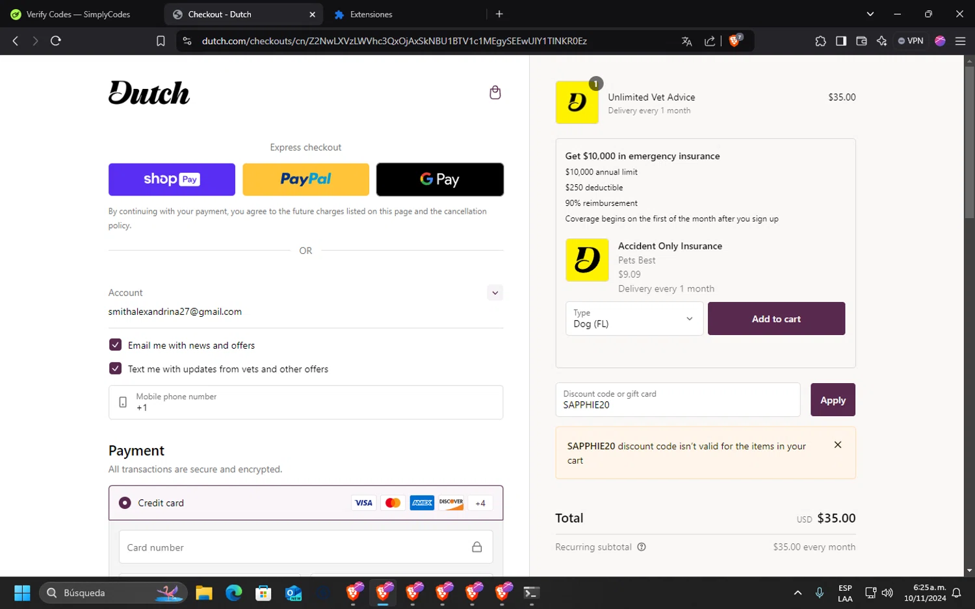Open Windows Start menu
975x609 pixels.
[x=22, y=593]
